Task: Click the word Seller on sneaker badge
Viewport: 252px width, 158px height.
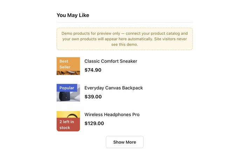Action: (x=65, y=67)
